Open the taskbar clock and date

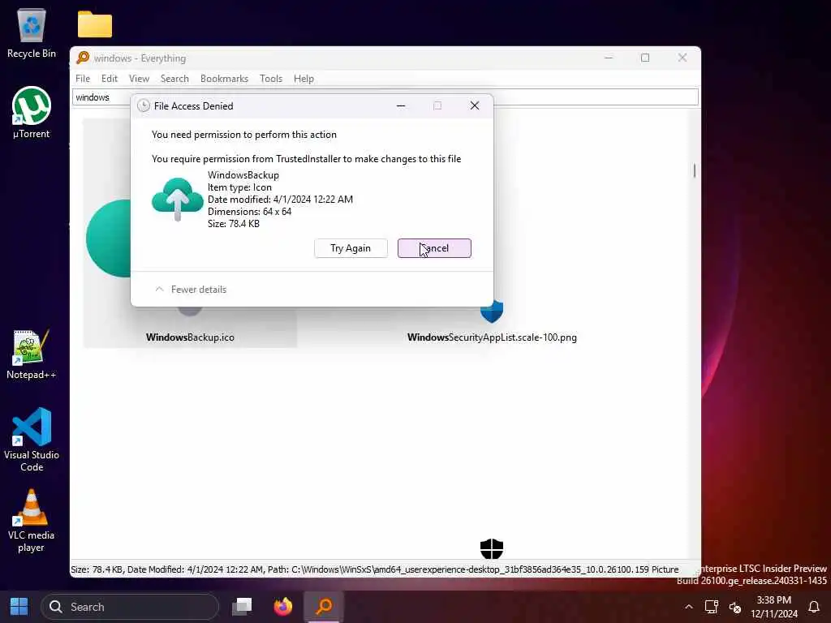click(x=773, y=607)
